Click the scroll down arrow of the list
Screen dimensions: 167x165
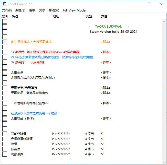pos(164,162)
